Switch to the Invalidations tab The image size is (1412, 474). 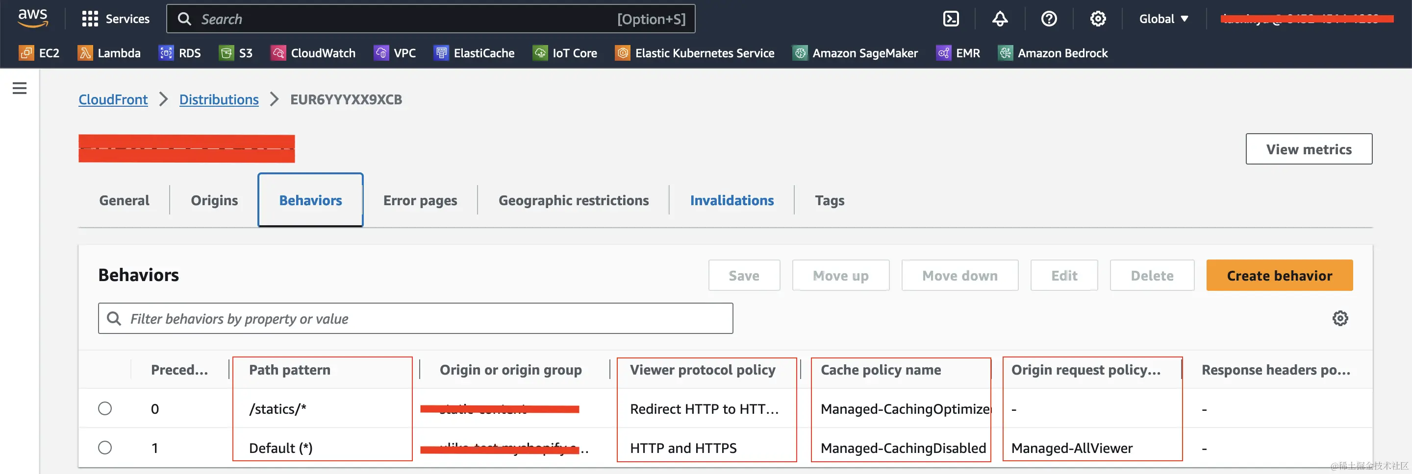[731, 200]
